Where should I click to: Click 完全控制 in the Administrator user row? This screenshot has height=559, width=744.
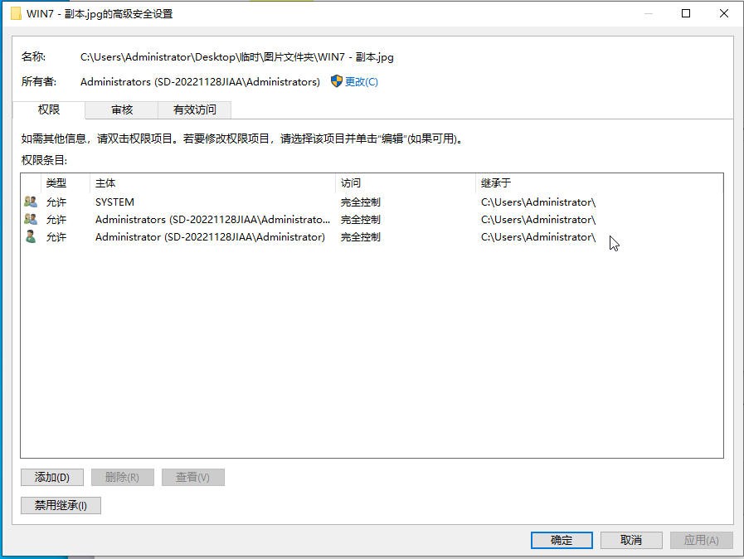[x=360, y=237]
